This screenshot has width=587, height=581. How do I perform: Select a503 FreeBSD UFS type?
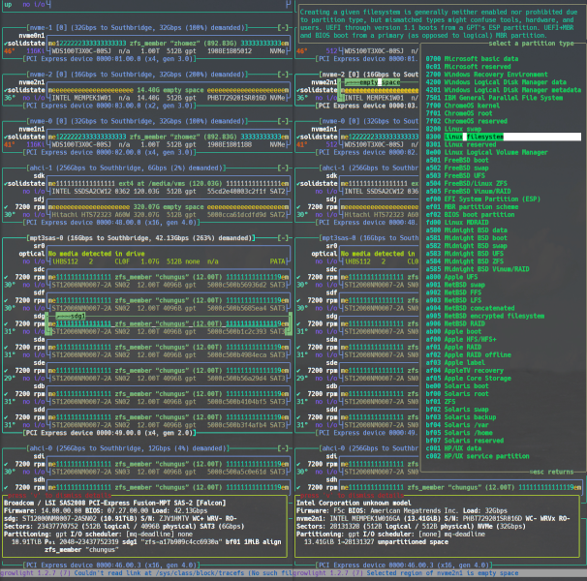tap(455, 176)
